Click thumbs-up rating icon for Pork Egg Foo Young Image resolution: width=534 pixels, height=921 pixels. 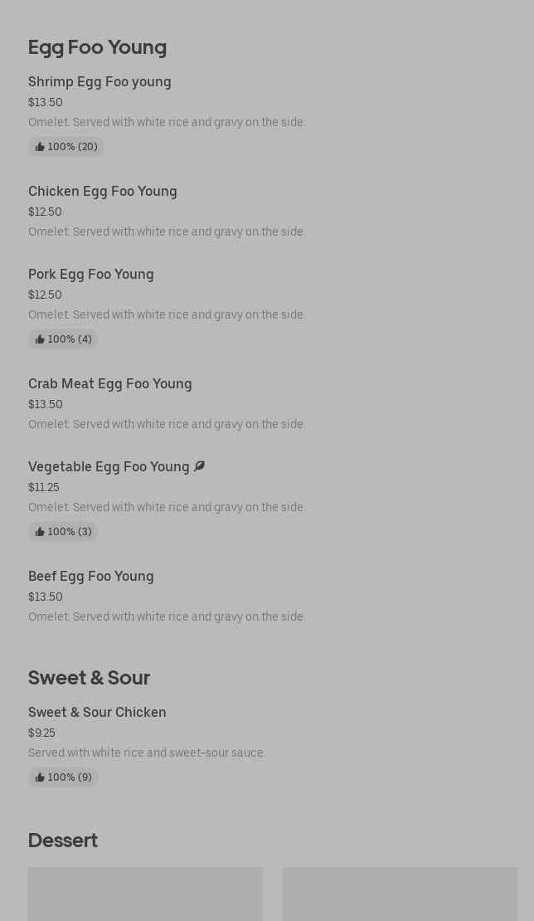[x=40, y=339]
